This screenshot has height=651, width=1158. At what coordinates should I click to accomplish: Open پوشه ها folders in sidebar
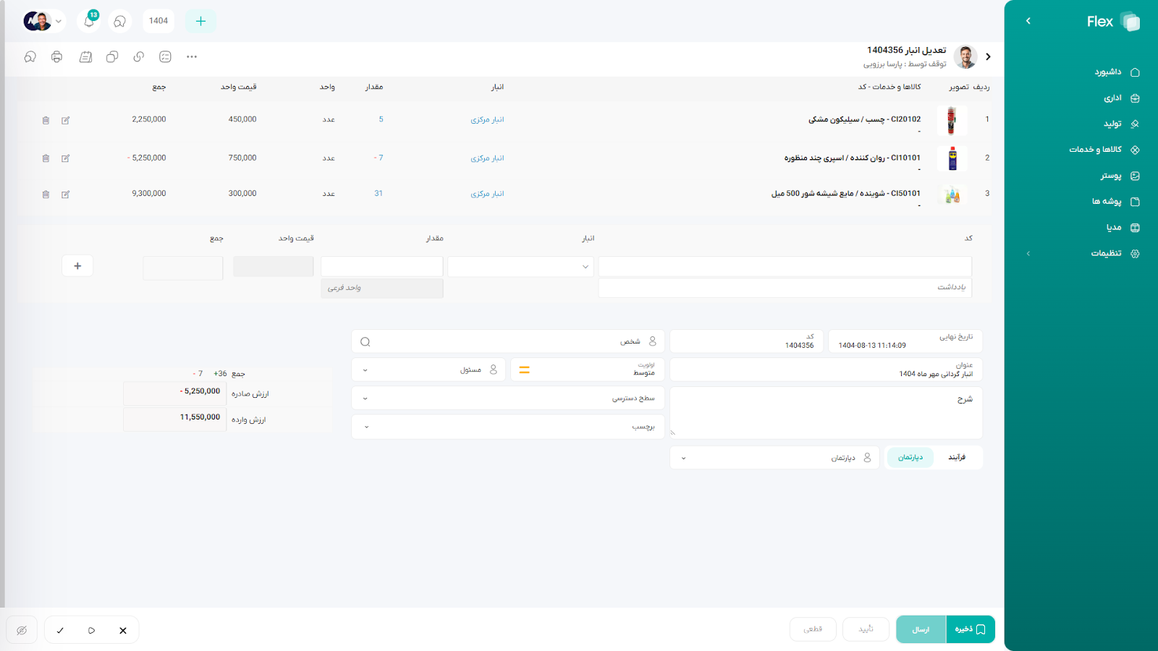1115,202
